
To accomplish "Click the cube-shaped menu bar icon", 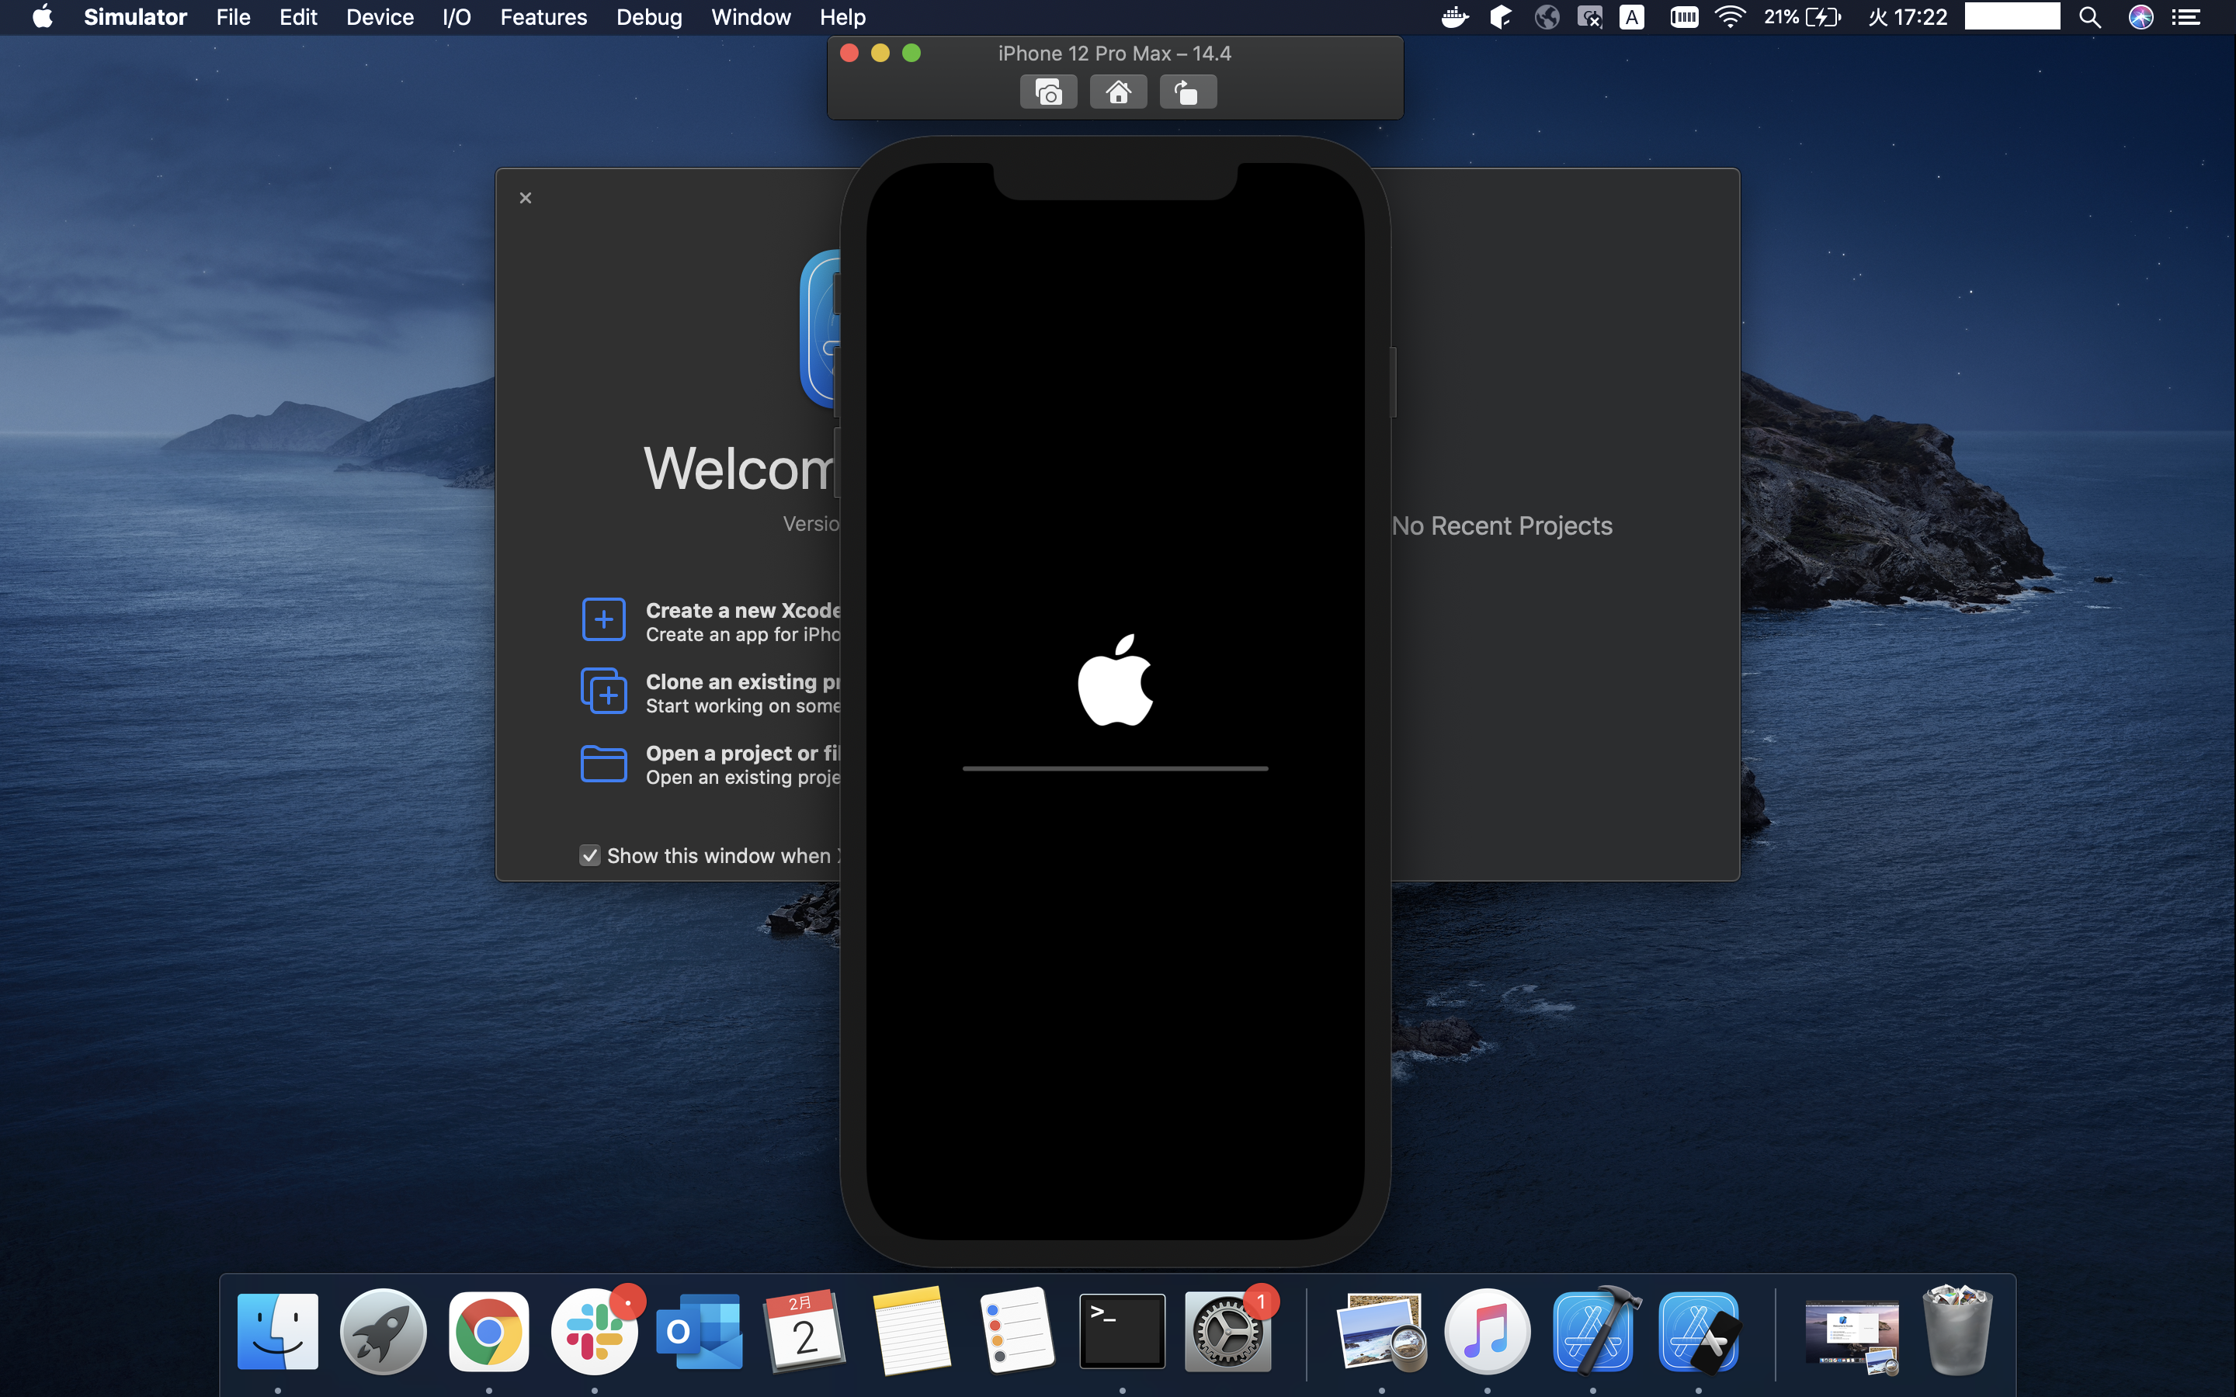I will pos(1501,16).
